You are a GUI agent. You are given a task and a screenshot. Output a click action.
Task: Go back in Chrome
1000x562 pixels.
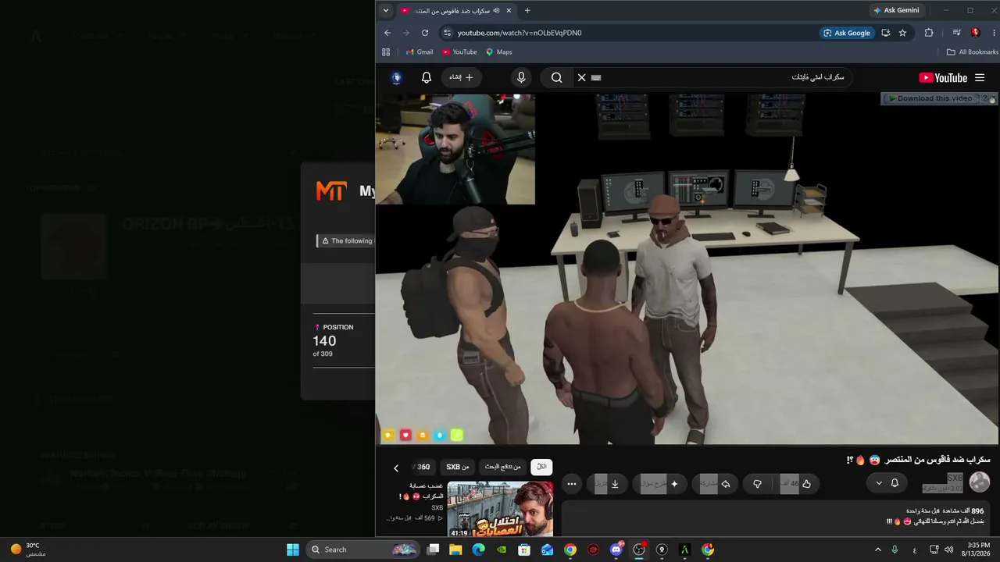pos(387,33)
